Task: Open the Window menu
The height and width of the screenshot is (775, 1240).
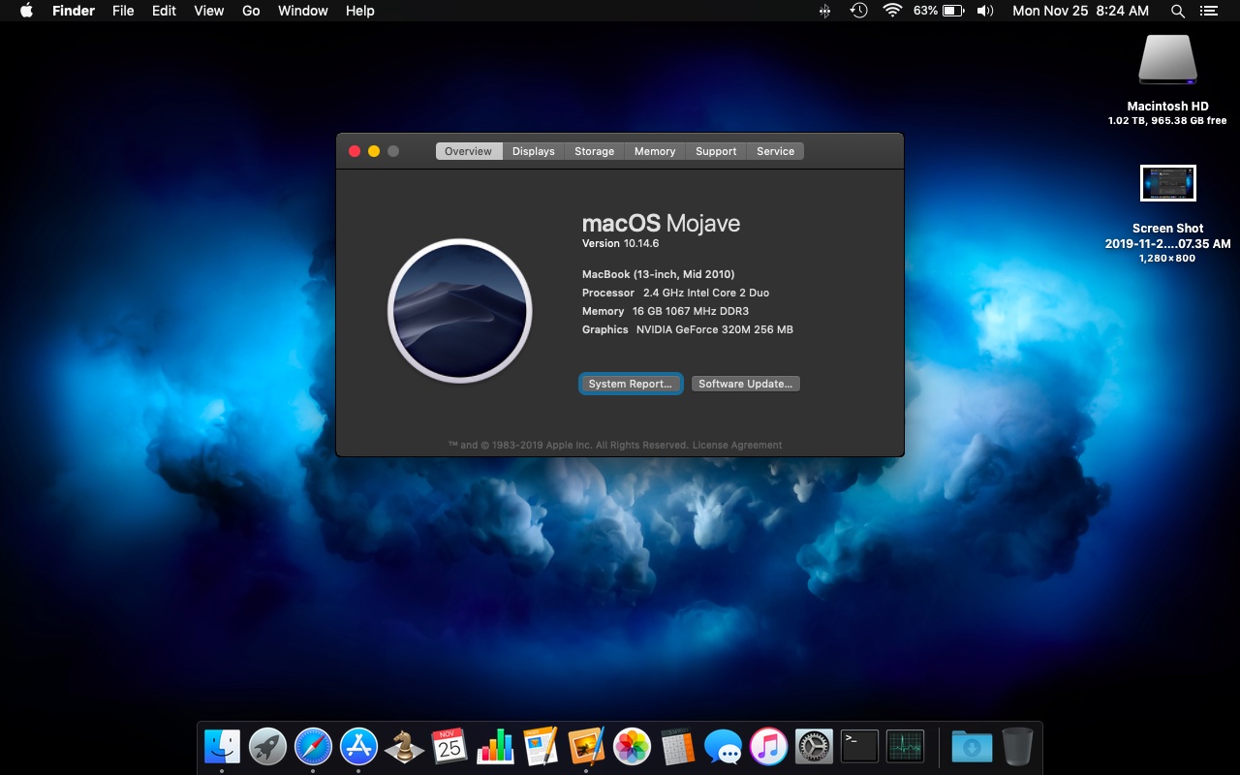Action: coord(303,11)
